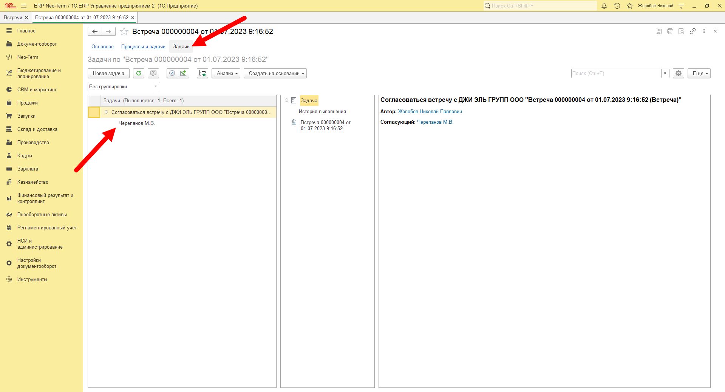Open the Документооборот sidebar section
This screenshot has width=725, height=392.
(x=37, y=44)
